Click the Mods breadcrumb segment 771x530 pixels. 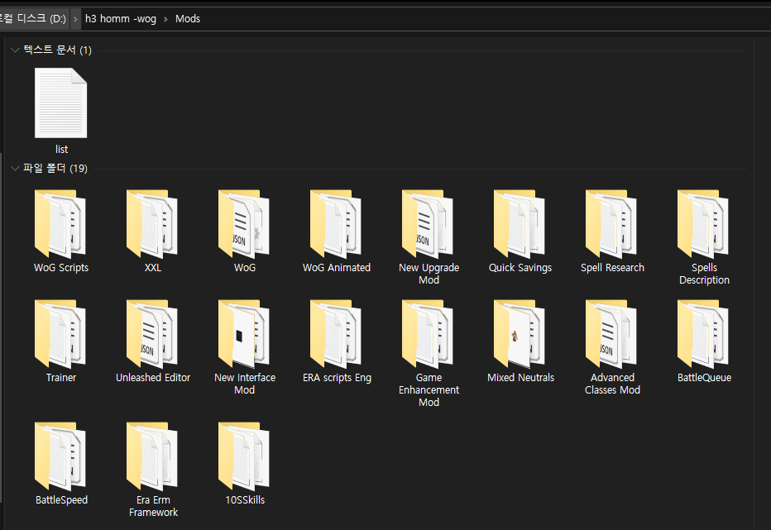[x=188, y=19]
